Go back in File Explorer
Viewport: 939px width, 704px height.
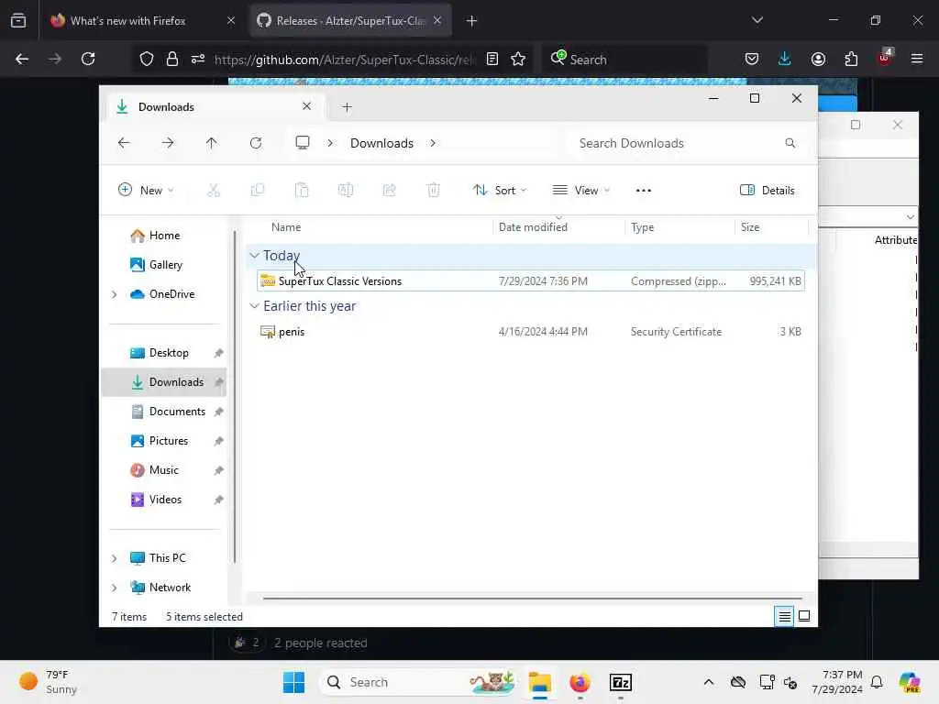point(124,143)
